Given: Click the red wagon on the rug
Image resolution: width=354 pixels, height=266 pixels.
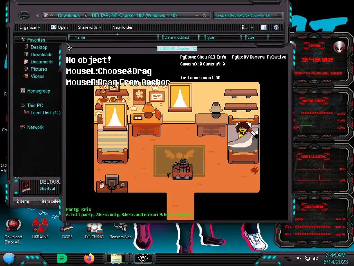Looking at the screenshot, I should coord(182,170).
